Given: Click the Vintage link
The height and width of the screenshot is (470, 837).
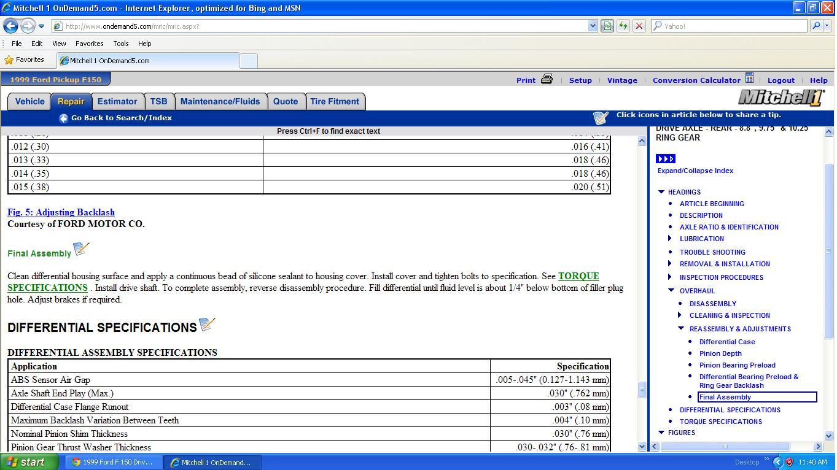Looking at the screenshot, I should click(622, 80).
